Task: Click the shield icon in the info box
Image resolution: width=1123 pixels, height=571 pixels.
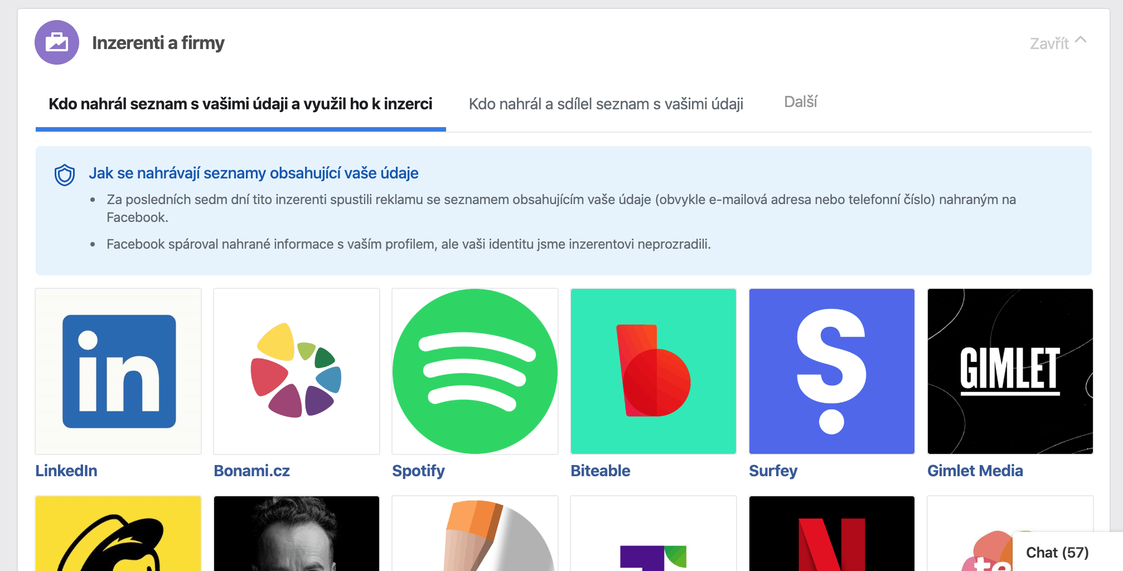Action: pyautogui.click(x=65, y=175)
